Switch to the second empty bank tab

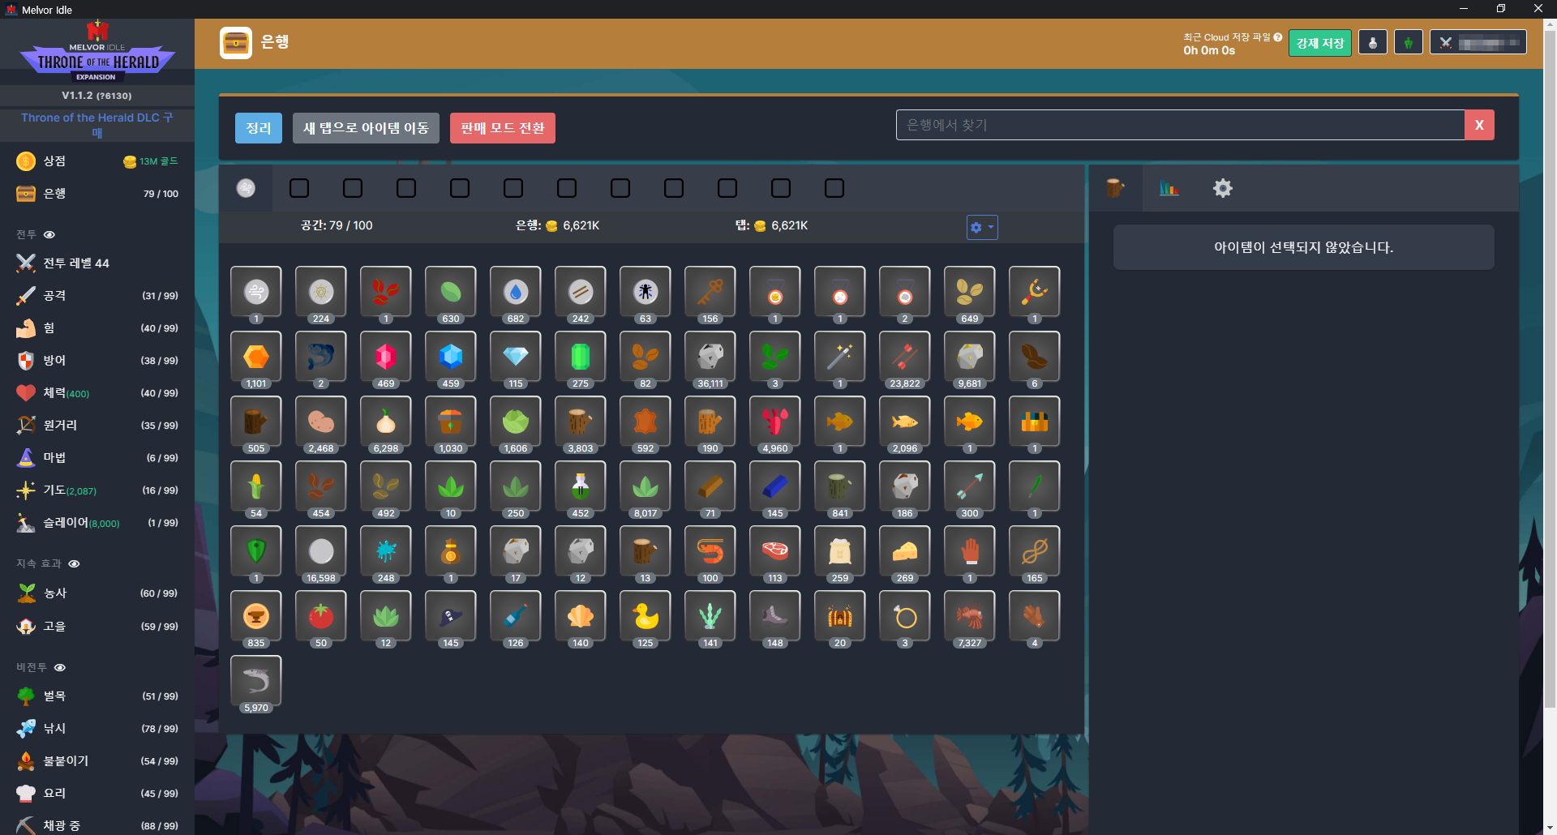(x=353, y=188)
